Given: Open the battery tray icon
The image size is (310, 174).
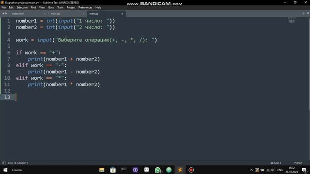Looking at the screenshot, I should (x=263, y=170).
